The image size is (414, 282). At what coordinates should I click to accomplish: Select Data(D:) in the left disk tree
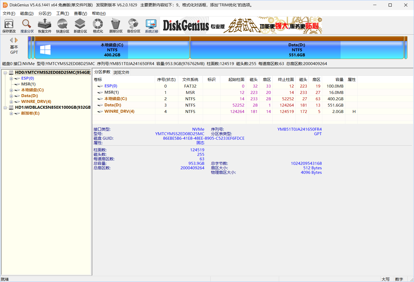point(29,96)
